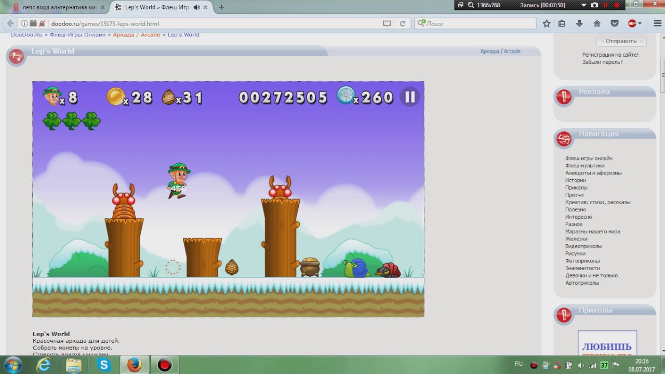Open the Pocket icon in toolbar

tap(615, 23)
